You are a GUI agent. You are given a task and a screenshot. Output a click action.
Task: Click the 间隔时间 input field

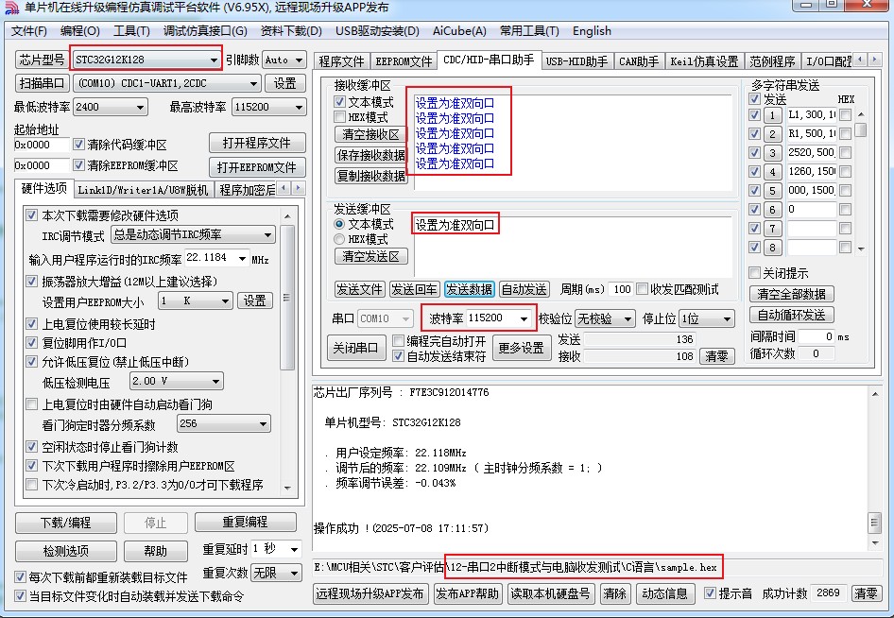816,336
